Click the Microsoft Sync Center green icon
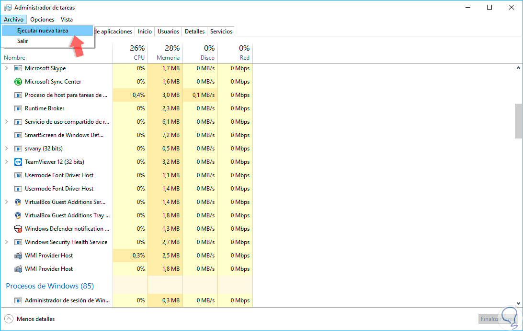This screenshot has height=331, width=523. [x=18, y=82]
